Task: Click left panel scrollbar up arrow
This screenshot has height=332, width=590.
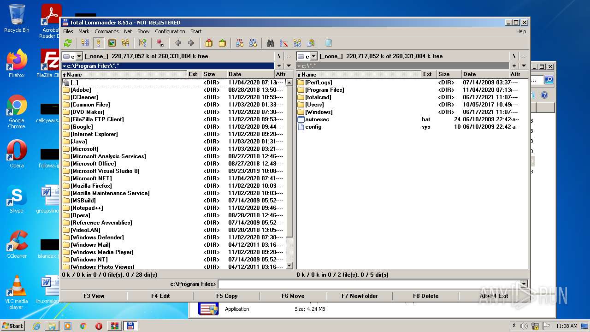Action: coord(289,83)
